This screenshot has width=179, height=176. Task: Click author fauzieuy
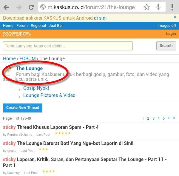13,173
